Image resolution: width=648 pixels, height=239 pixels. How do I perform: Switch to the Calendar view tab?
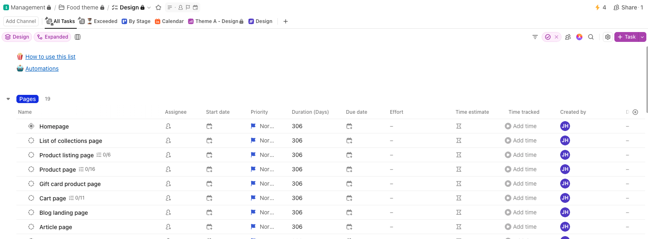point(169,21)
